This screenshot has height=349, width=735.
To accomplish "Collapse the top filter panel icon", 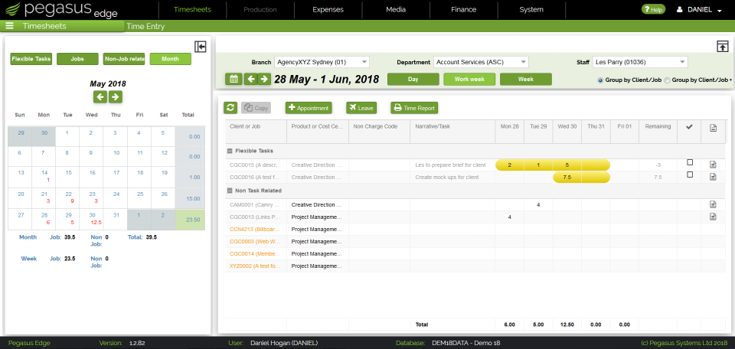I will [x=722, y=47].
